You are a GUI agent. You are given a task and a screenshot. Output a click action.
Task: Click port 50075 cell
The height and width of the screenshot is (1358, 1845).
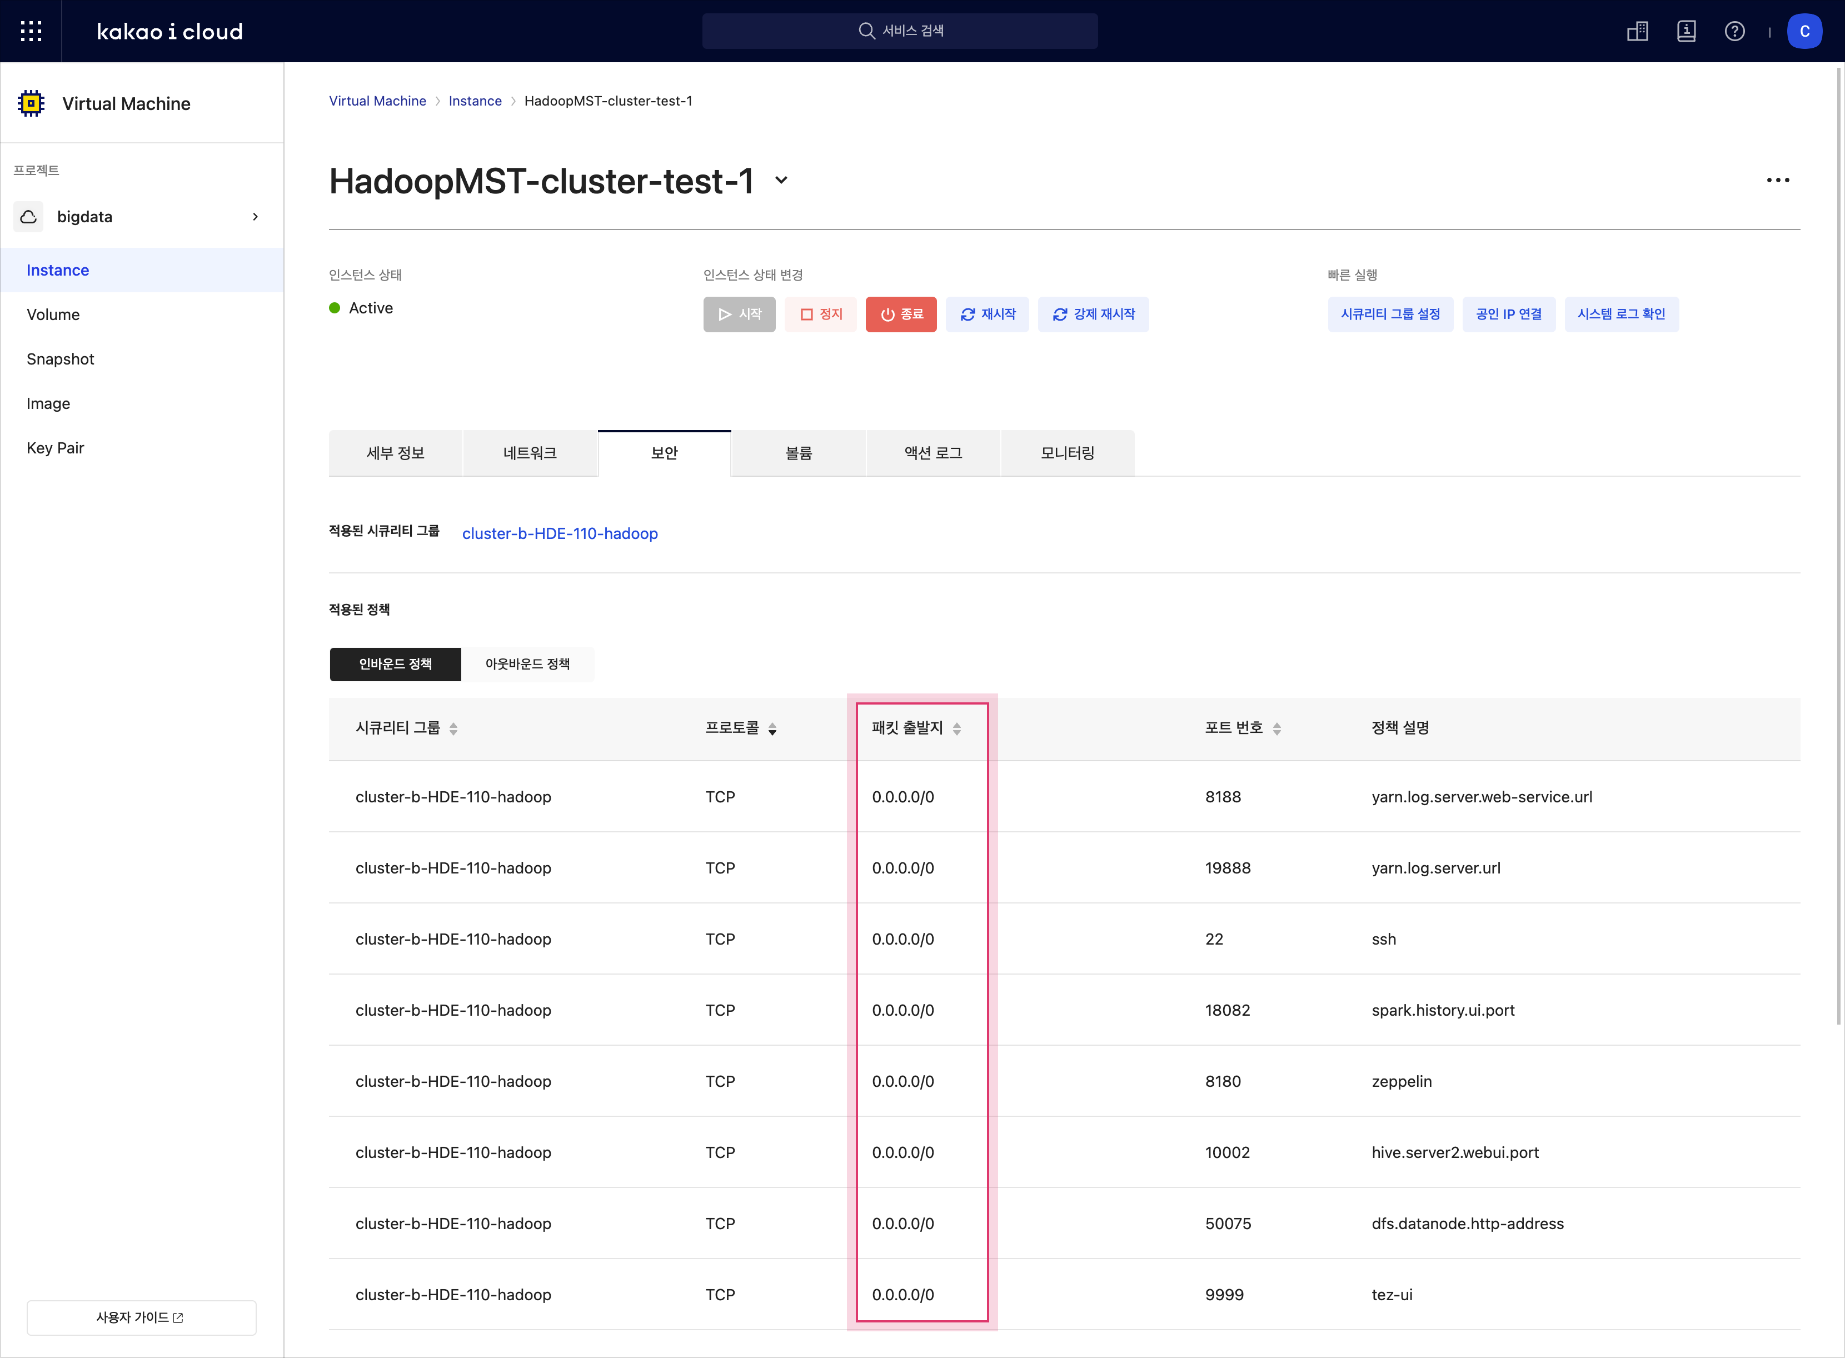tap(1228, 1224)
